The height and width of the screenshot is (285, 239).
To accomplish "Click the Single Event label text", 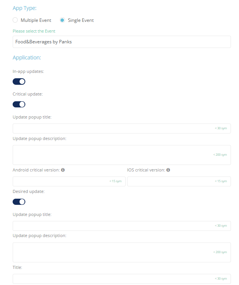I will (x=81, y=20).
